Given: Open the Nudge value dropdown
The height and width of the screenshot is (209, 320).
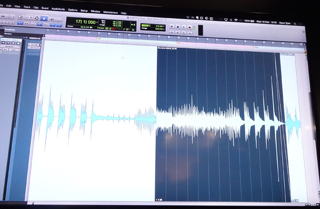Looking at the screenshot, I should click(164, 29).
